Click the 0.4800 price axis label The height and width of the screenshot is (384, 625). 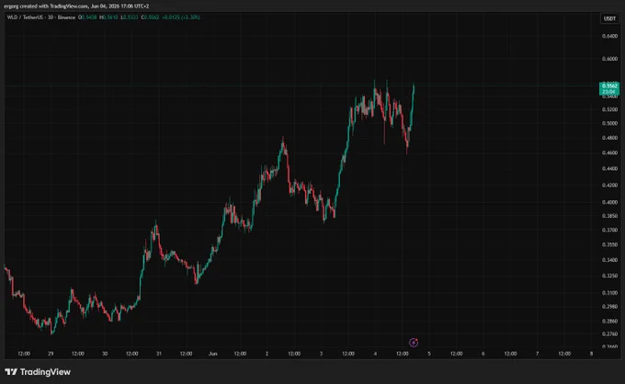tap(609, 138)
